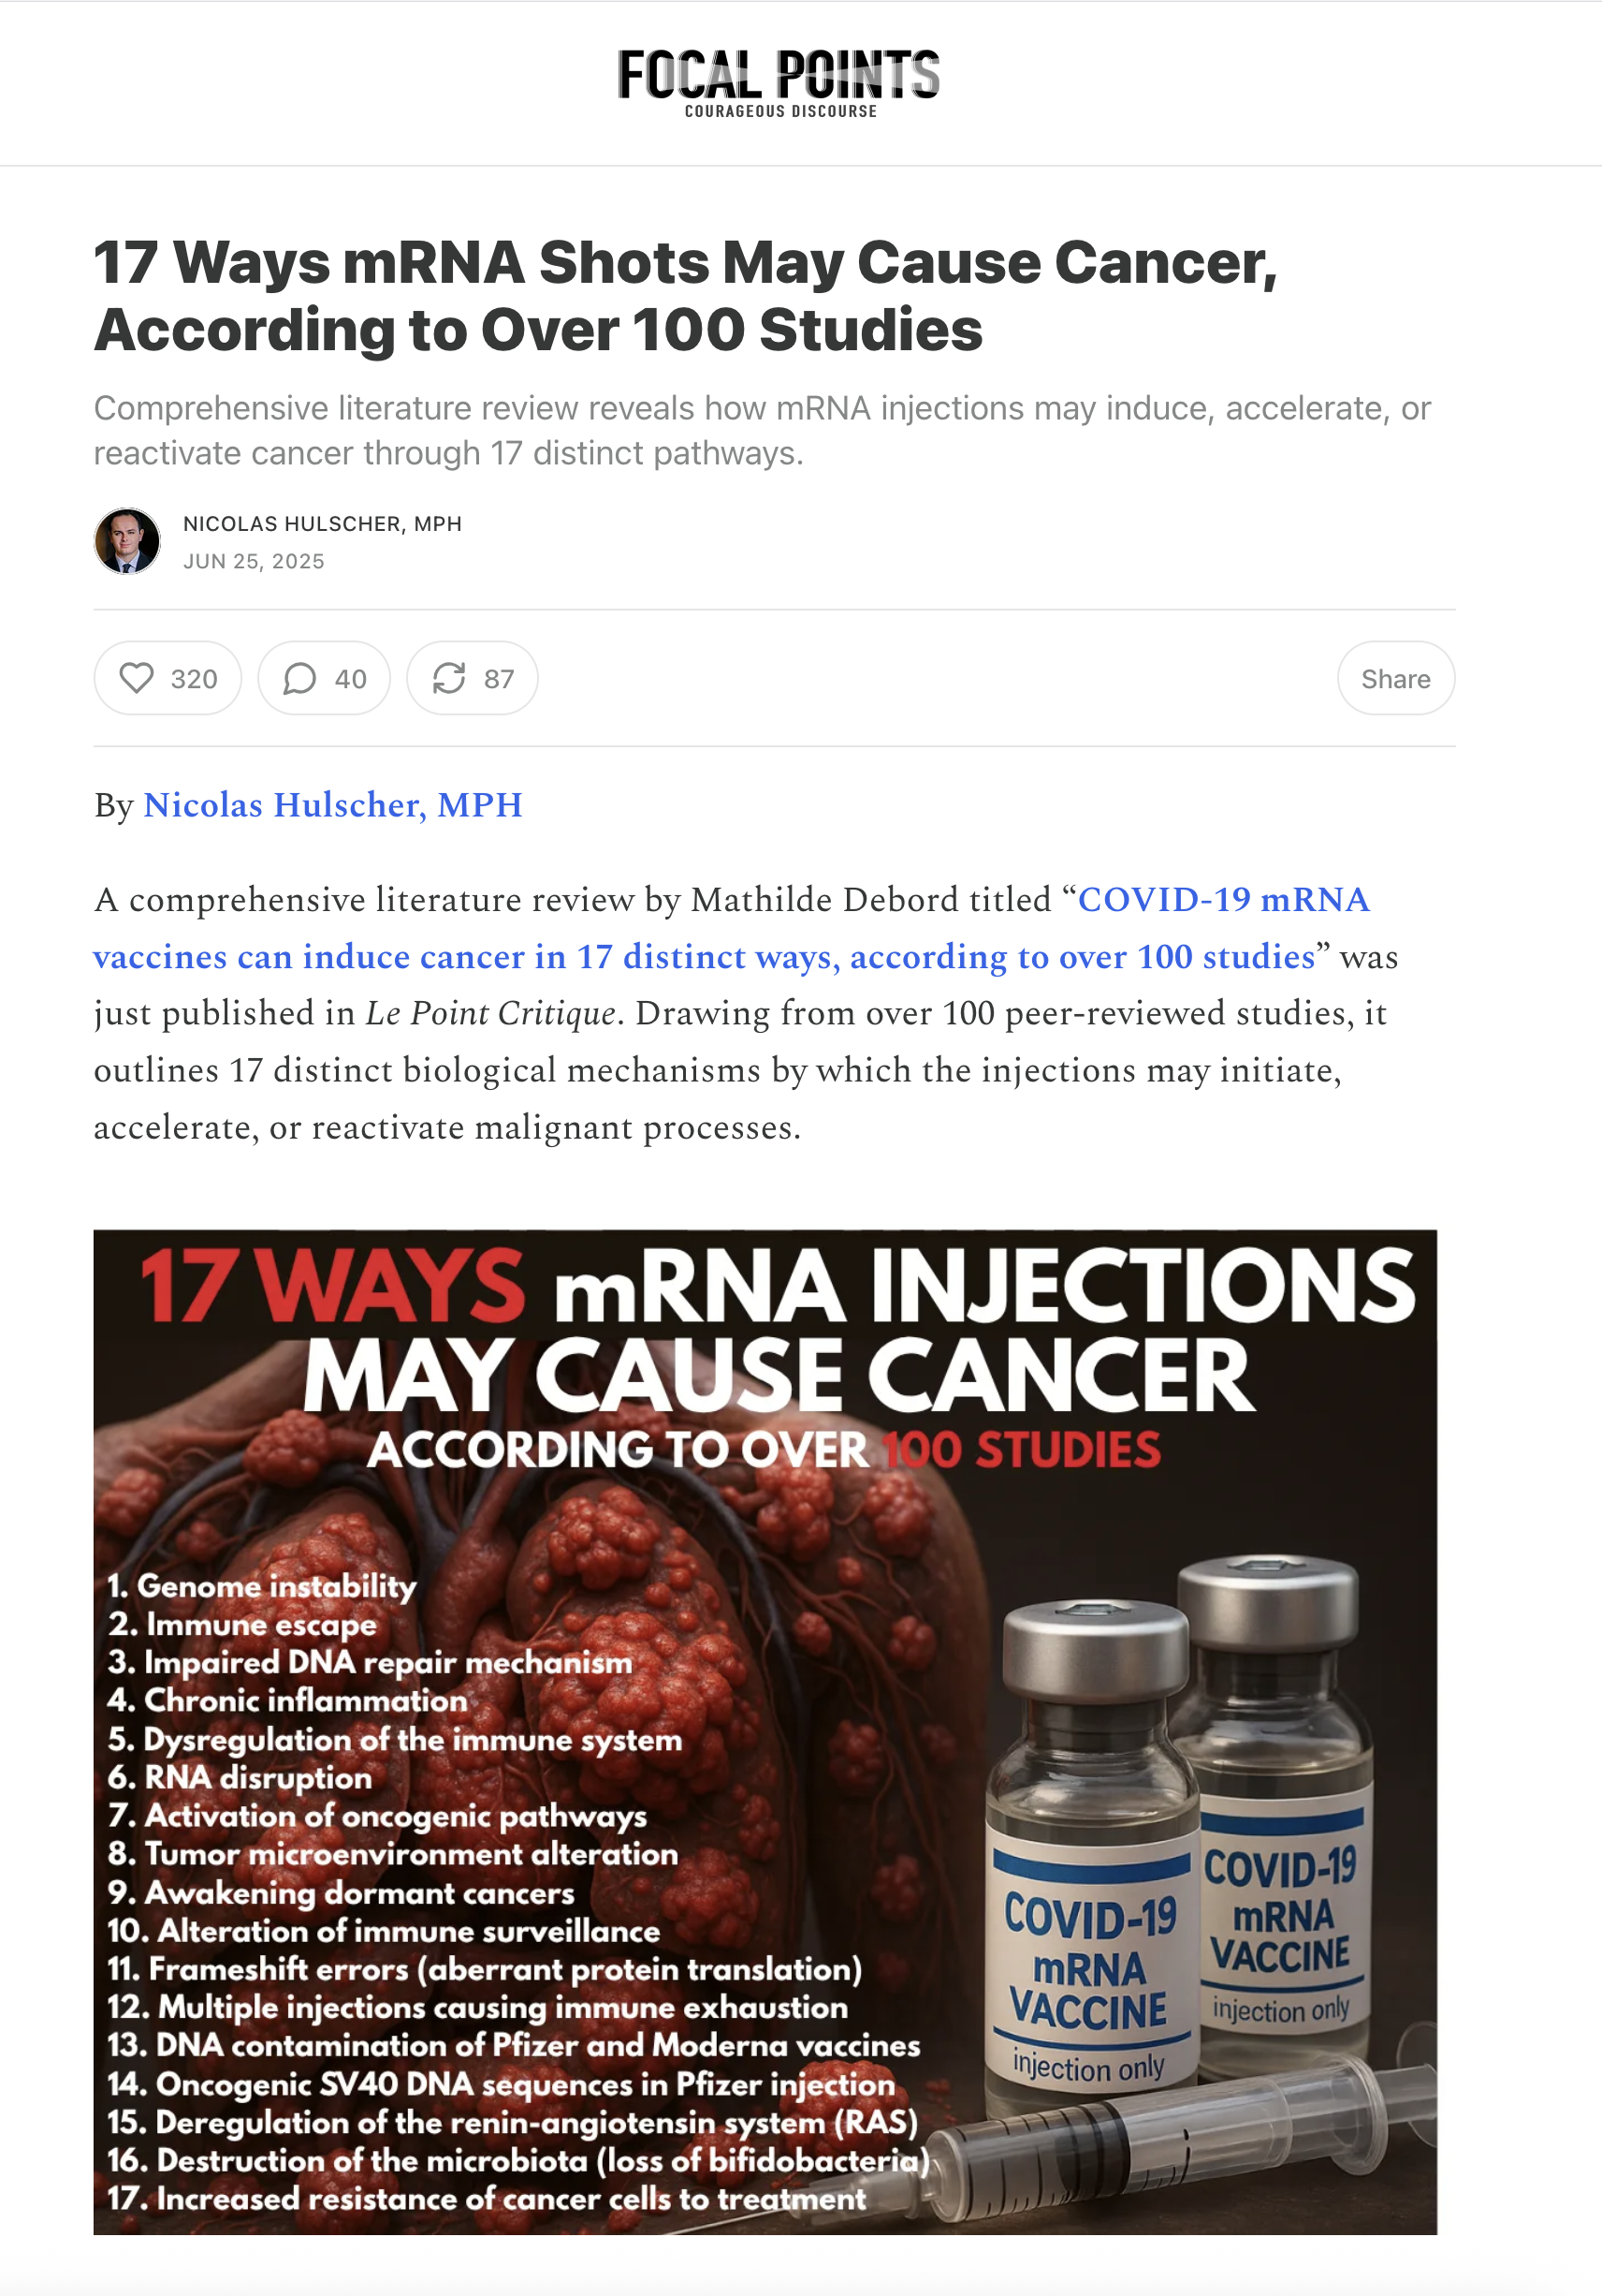The width and height of the screenshot is (1602, 2296).
Task: Open comments via the speech bubble icon
Action: point(324,679)
